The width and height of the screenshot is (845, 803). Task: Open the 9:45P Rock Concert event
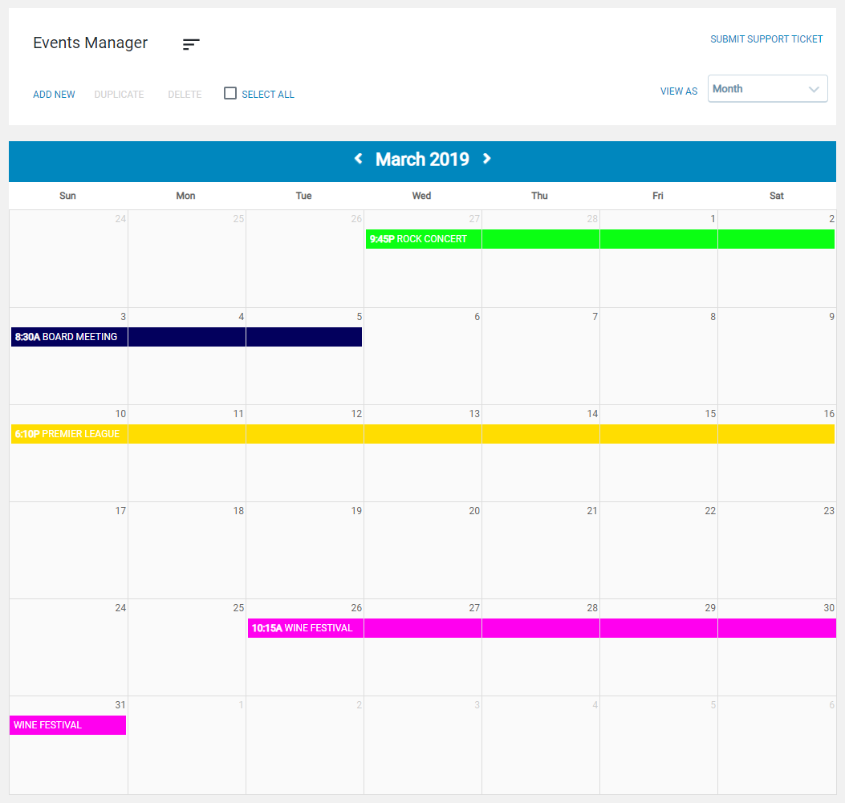(x=600, y=239)
